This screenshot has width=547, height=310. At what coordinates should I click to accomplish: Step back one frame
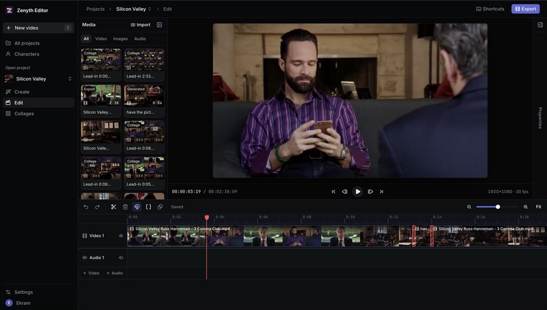click(345, 192)
